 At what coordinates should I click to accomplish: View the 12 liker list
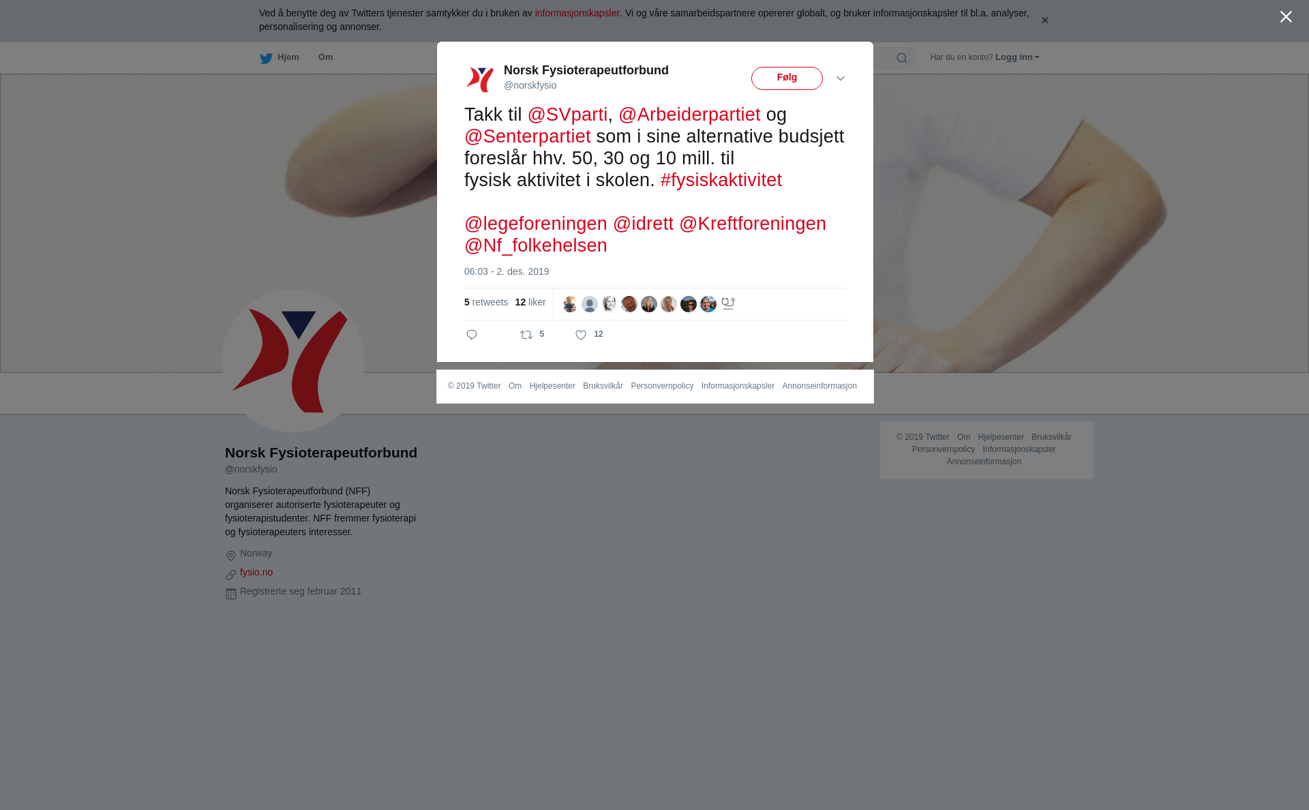(x=530, y=302)
